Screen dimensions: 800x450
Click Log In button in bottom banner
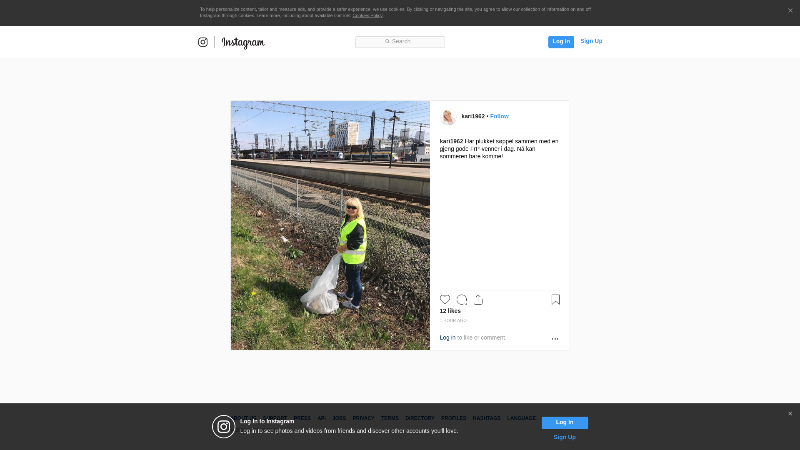pos(565,422)
